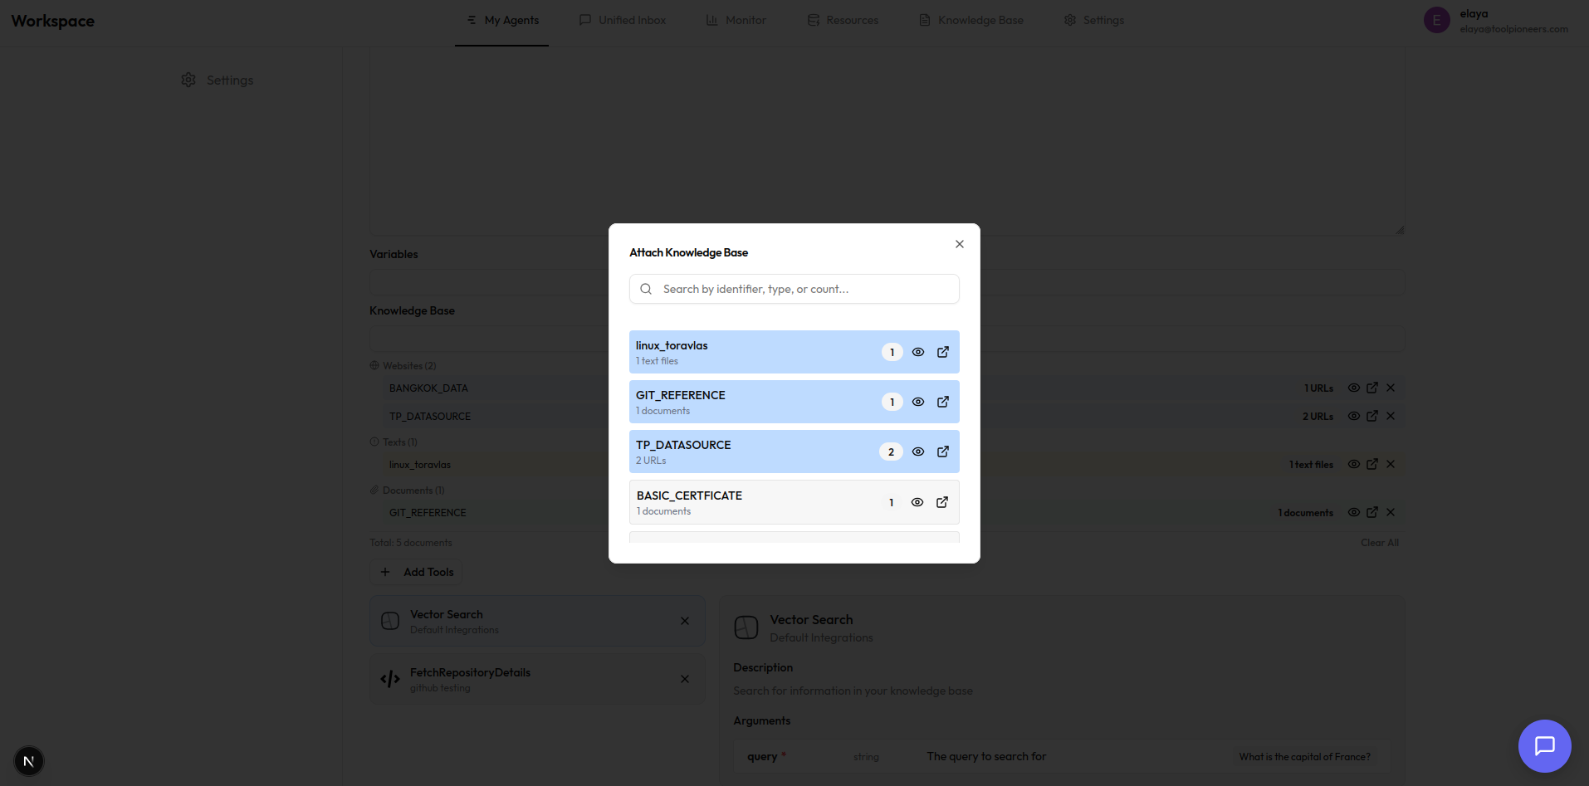Open the Knowledge Base section

tap(971, 20)
